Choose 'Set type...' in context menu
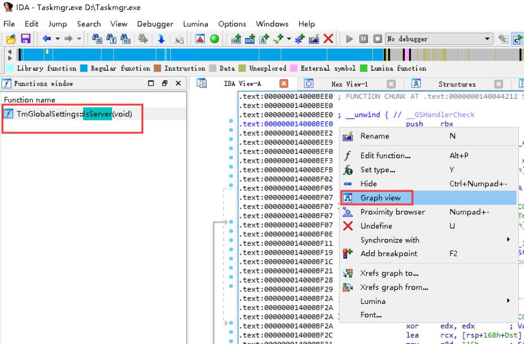Image resolution: width=524 pixels, height=344 pixels. pyautogui.click(x=429, y=170)
